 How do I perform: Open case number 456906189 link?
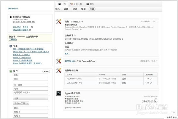pos(70,61)
